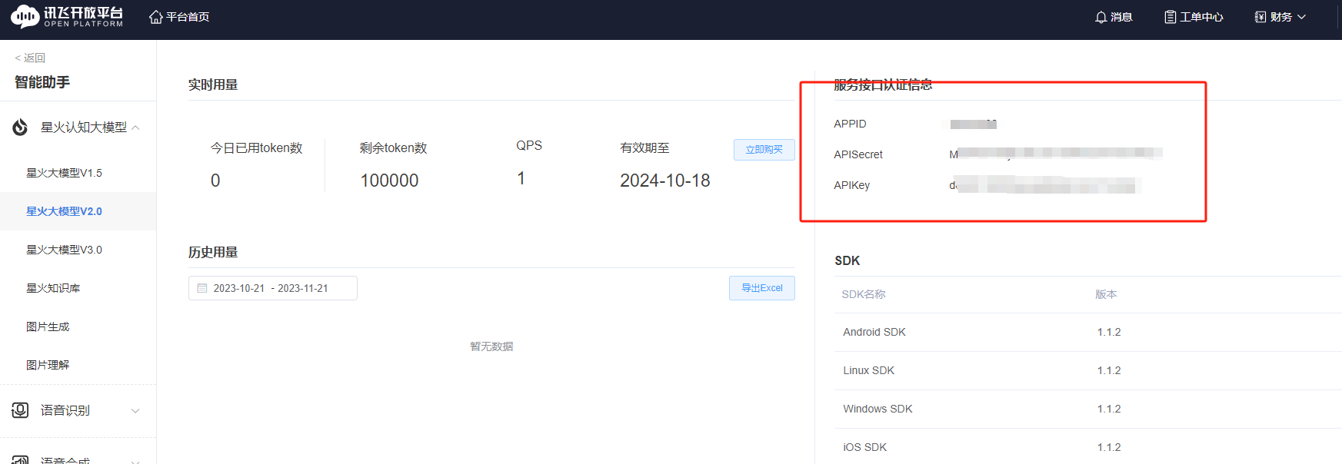The width and height of the screenshot is (1342, 464).
Task: Click the 财务 yuan icon
Action: point(1260,17)
